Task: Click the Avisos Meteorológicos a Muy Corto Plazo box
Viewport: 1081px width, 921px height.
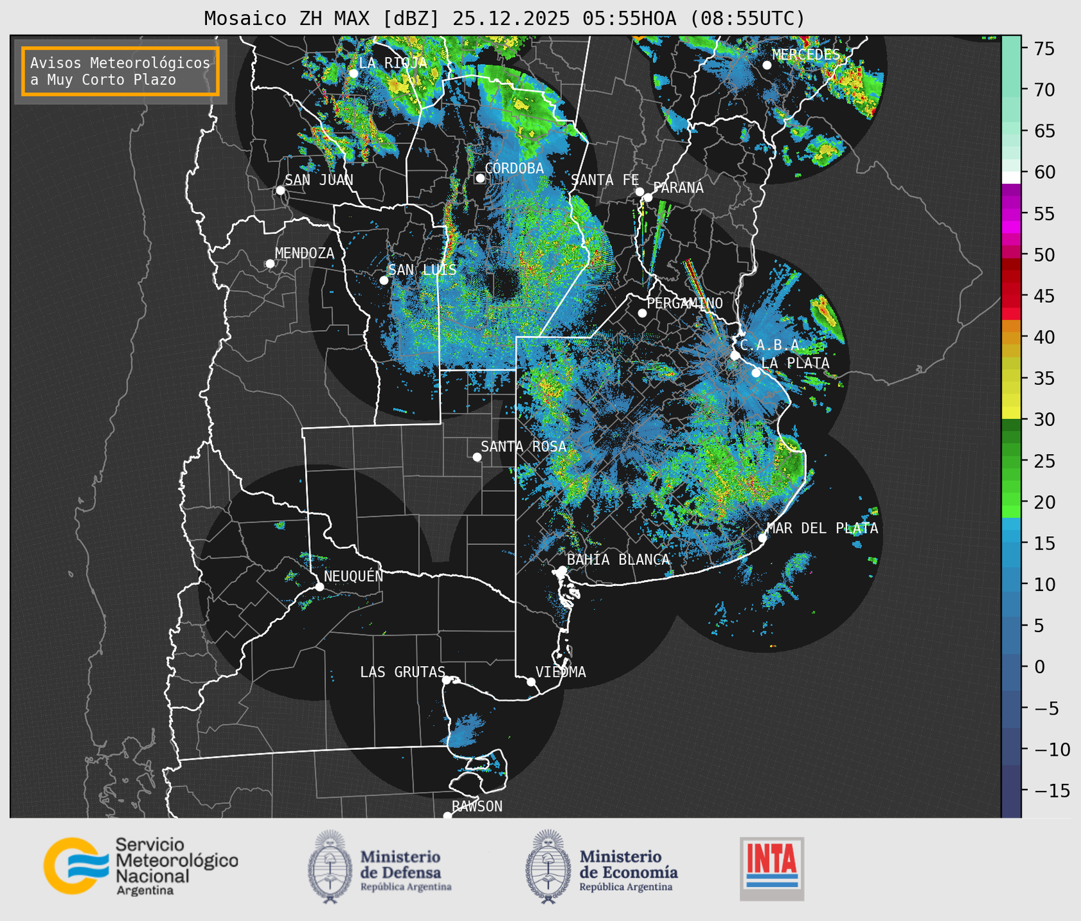Action: (120, 71)
